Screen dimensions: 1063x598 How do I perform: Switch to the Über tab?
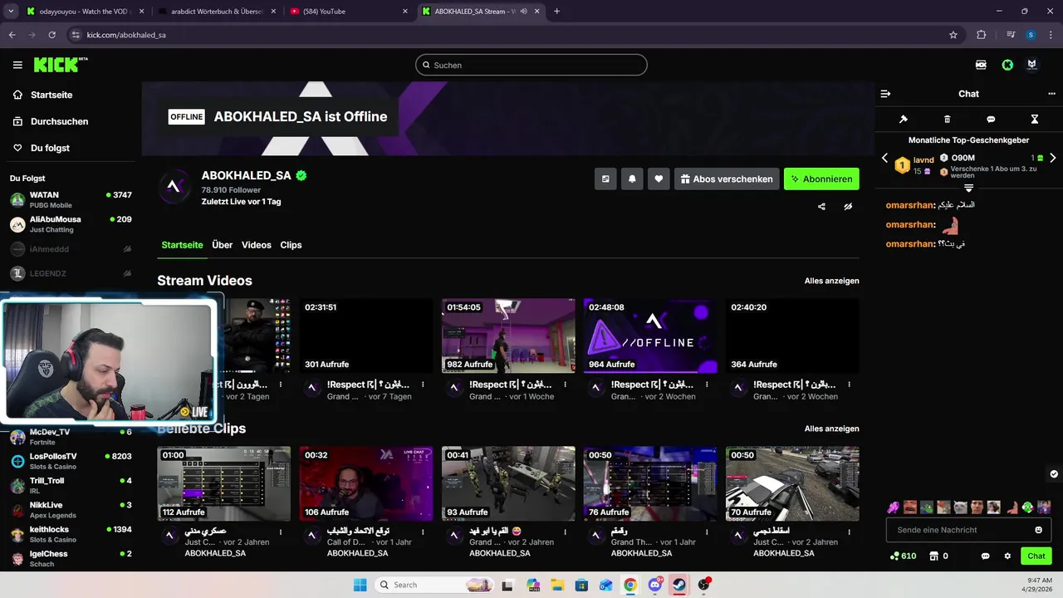pyautogui.click(x=222, y=245)
